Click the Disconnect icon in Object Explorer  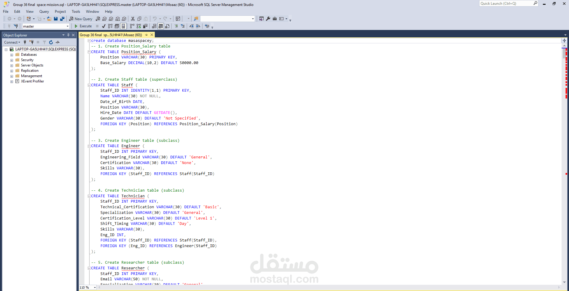[x=31, y=42]
